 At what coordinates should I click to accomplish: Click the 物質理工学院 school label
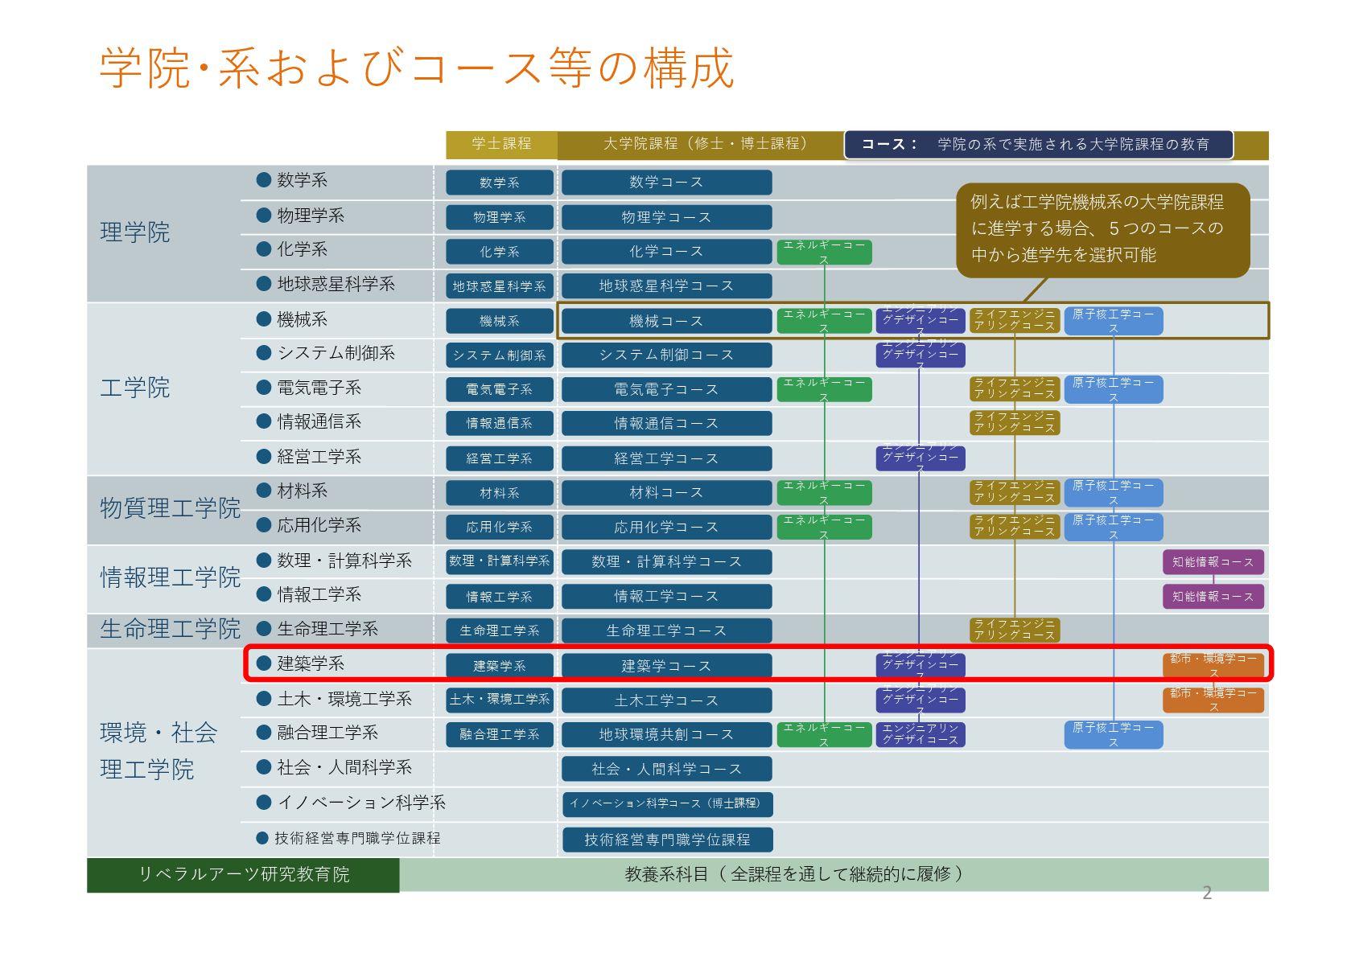pos(170,508)
